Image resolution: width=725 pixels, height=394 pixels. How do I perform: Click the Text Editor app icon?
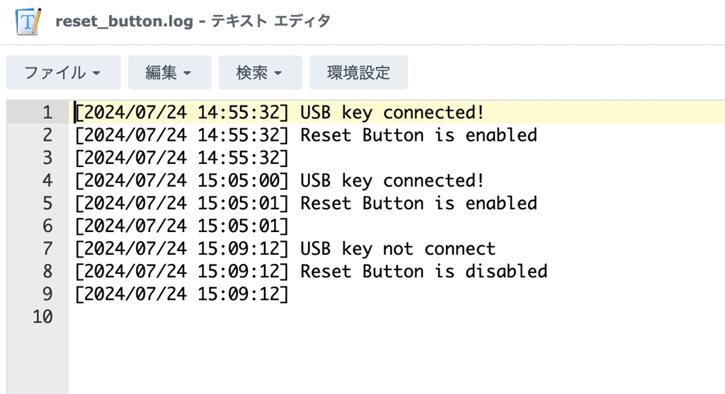28,21
